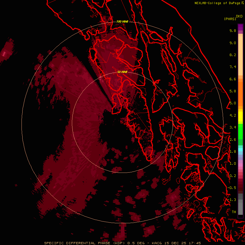Image resolution: width=245 pixels, height=245 pixels.
Task: Click the 1.0 value on the scale
Action: (233, 164)
